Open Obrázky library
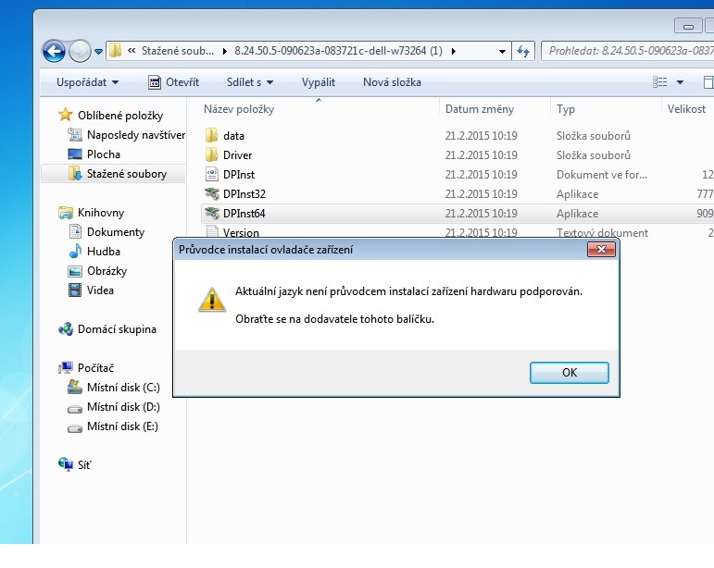Viewport: 714px width, 568px height. click(x=106, y=271)
